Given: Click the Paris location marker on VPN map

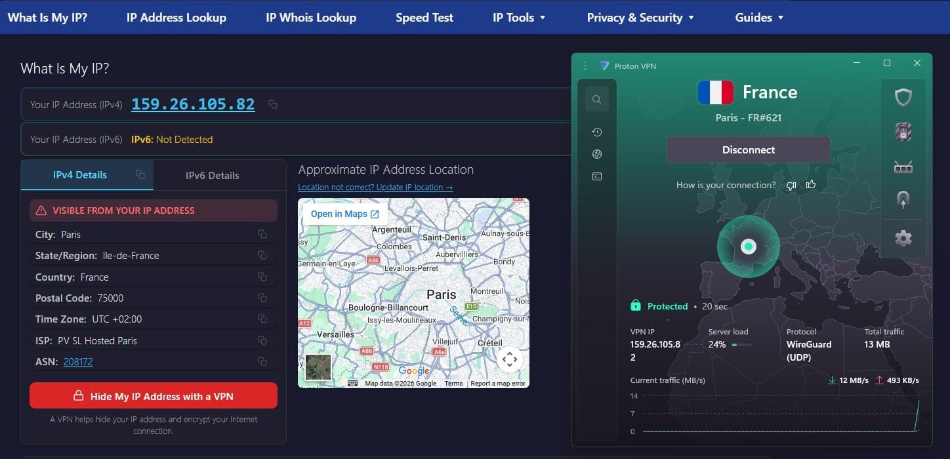Looking at the screenshot, I should (749, 247).
